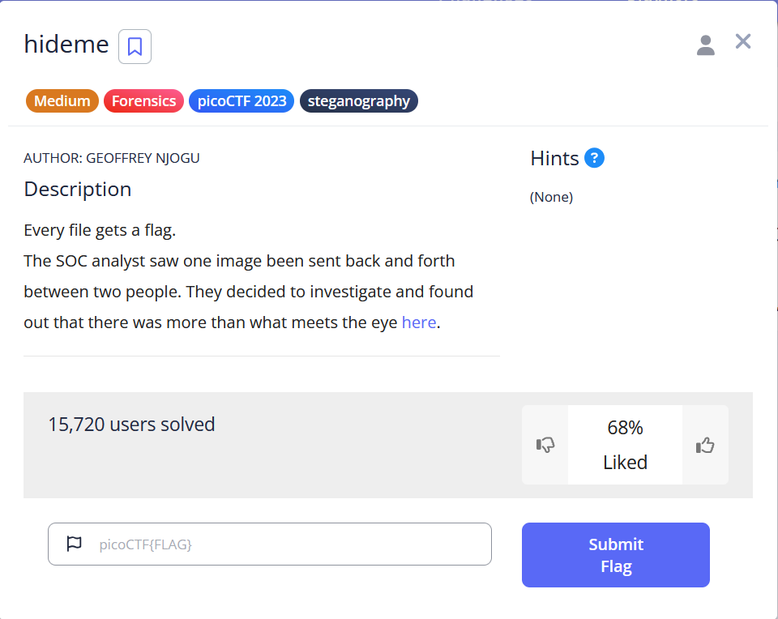
Task: Click the Hints heading
Action: pyautogui.click(x=554, y=159)
